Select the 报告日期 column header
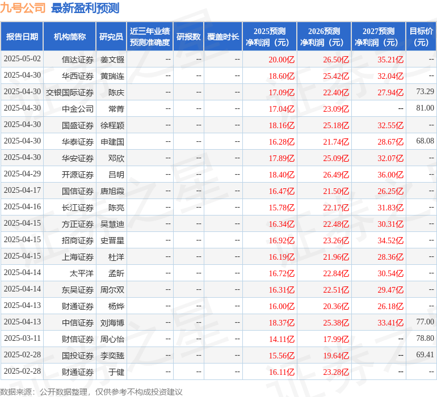Viewport: 437px width, 397px height. coord(22,37)
